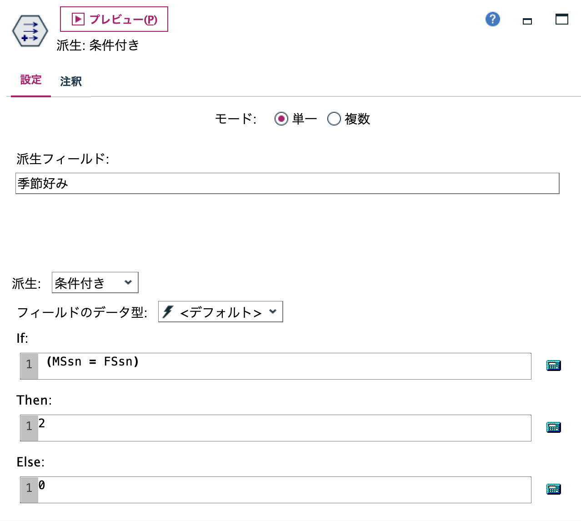Open the <デフォルト> field type dropdown
Viewport: 581px width, 521px height.
[x=220, y=311]
